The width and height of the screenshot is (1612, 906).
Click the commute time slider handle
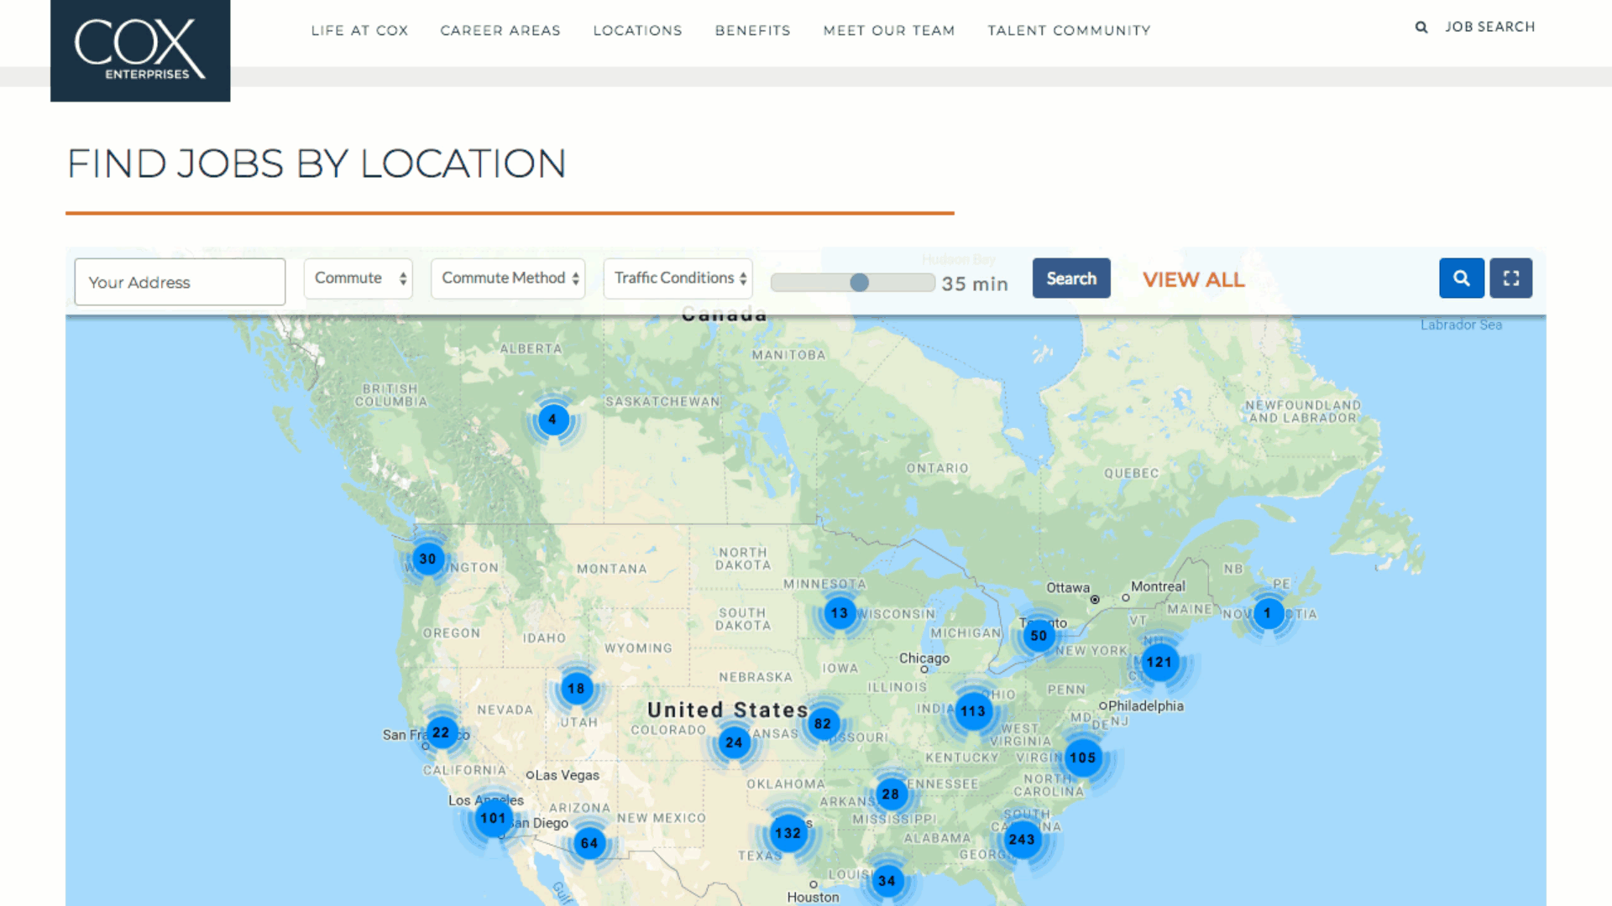pos(859,283)
